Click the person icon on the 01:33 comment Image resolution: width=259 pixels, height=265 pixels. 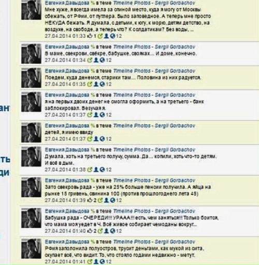[107, 36]
